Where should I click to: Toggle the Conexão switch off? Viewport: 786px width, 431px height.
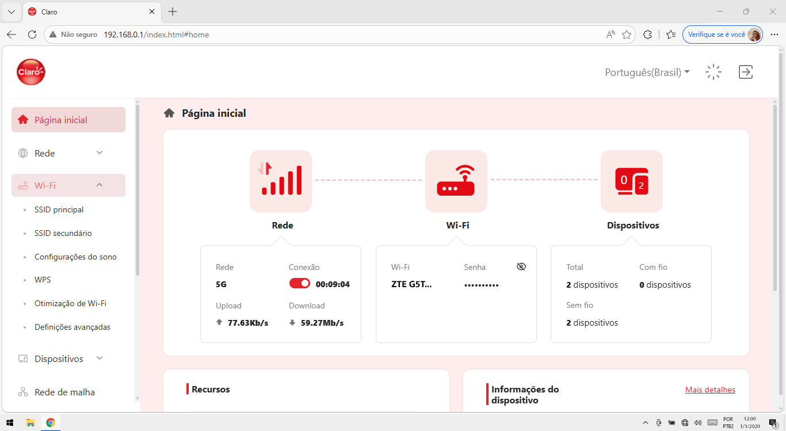coord(300,284)
